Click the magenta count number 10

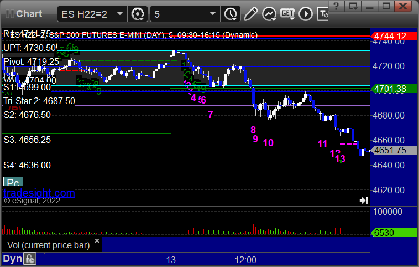pyautogui.click(x=268, y=143)
